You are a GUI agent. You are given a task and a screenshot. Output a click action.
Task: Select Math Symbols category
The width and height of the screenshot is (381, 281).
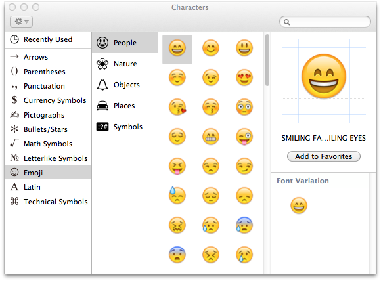click(47, 144)
